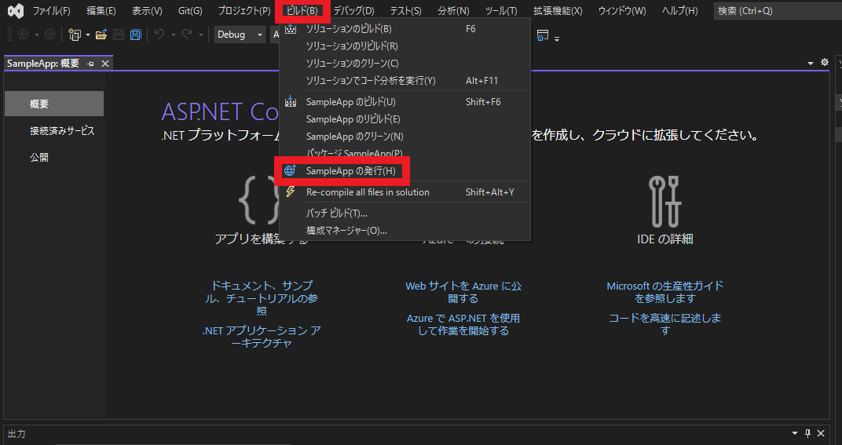Open the ドキュメント、サンプル、チュートリアルの参照 link
Viewport: 842px width, 445px height.
262,298
